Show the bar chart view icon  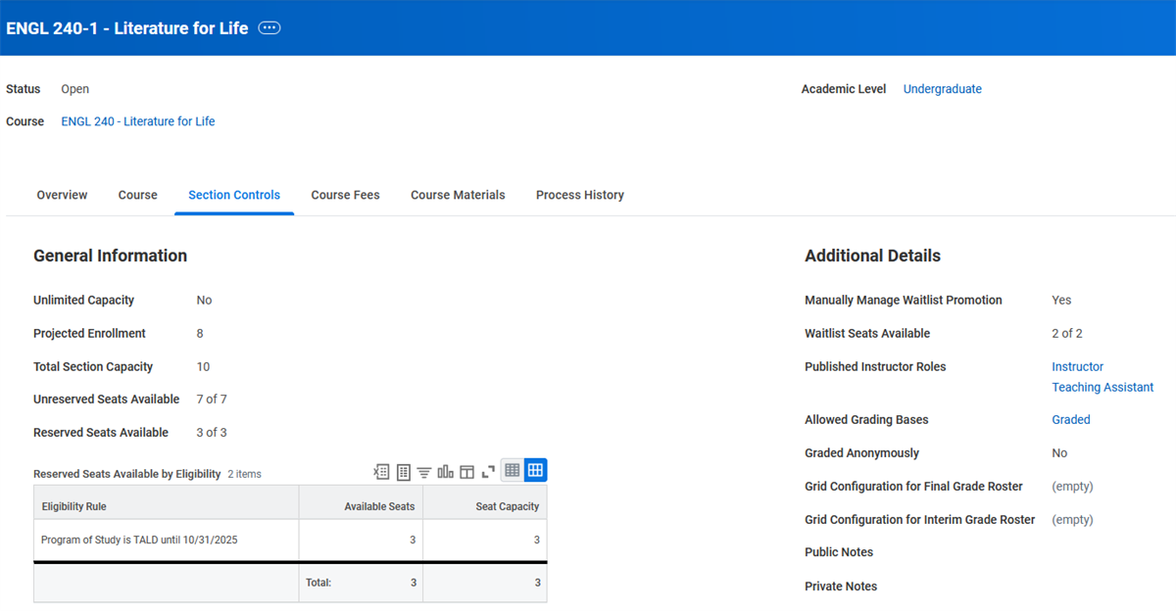446,472
